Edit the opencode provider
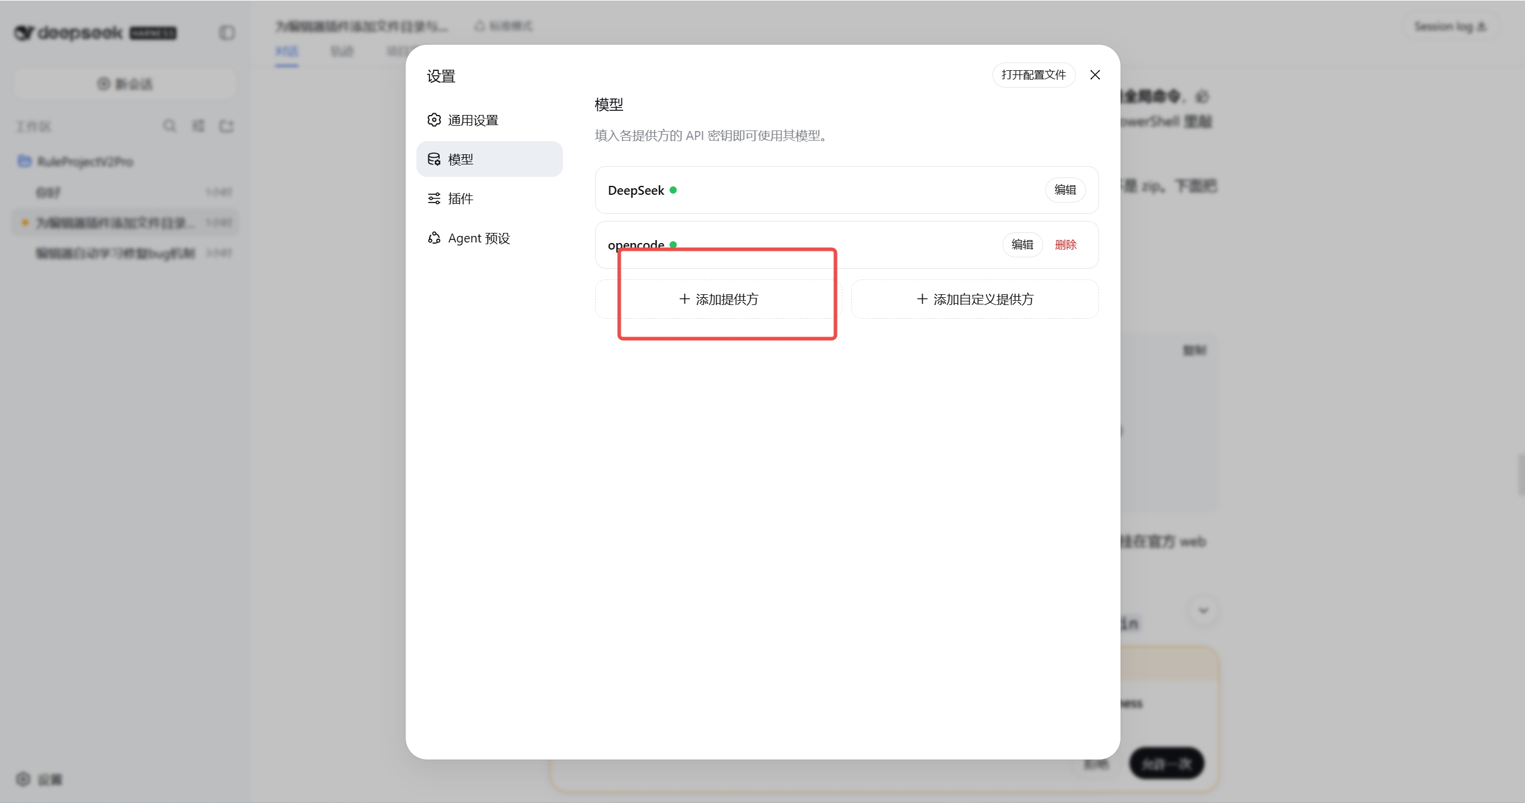Image resolution: width=1525 pixels, height=803 pixels. click(x=1022, y=245)
